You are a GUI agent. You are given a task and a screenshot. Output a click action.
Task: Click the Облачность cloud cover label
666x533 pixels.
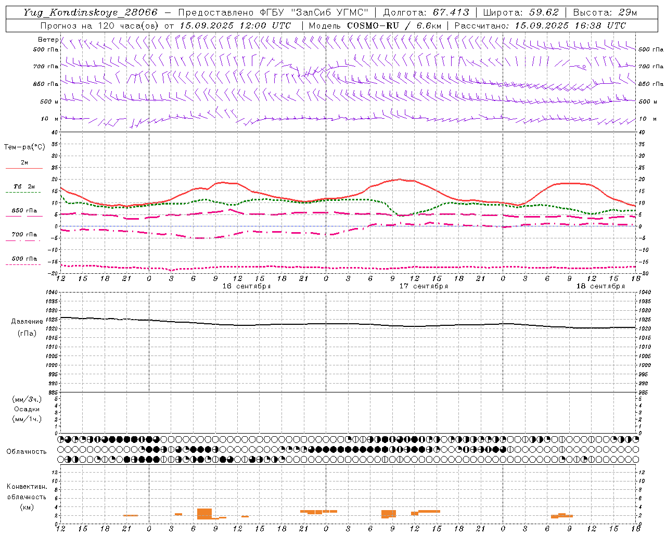tap(27, 452)
